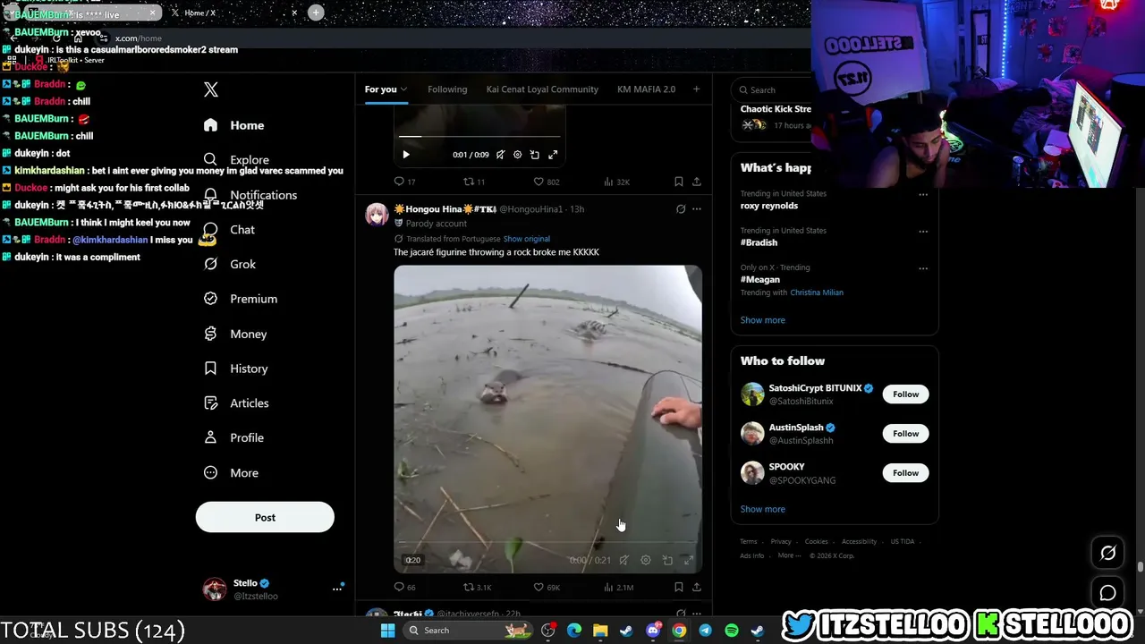
Task: Open Premium in the sidebar
Action: tap(241, 299)
